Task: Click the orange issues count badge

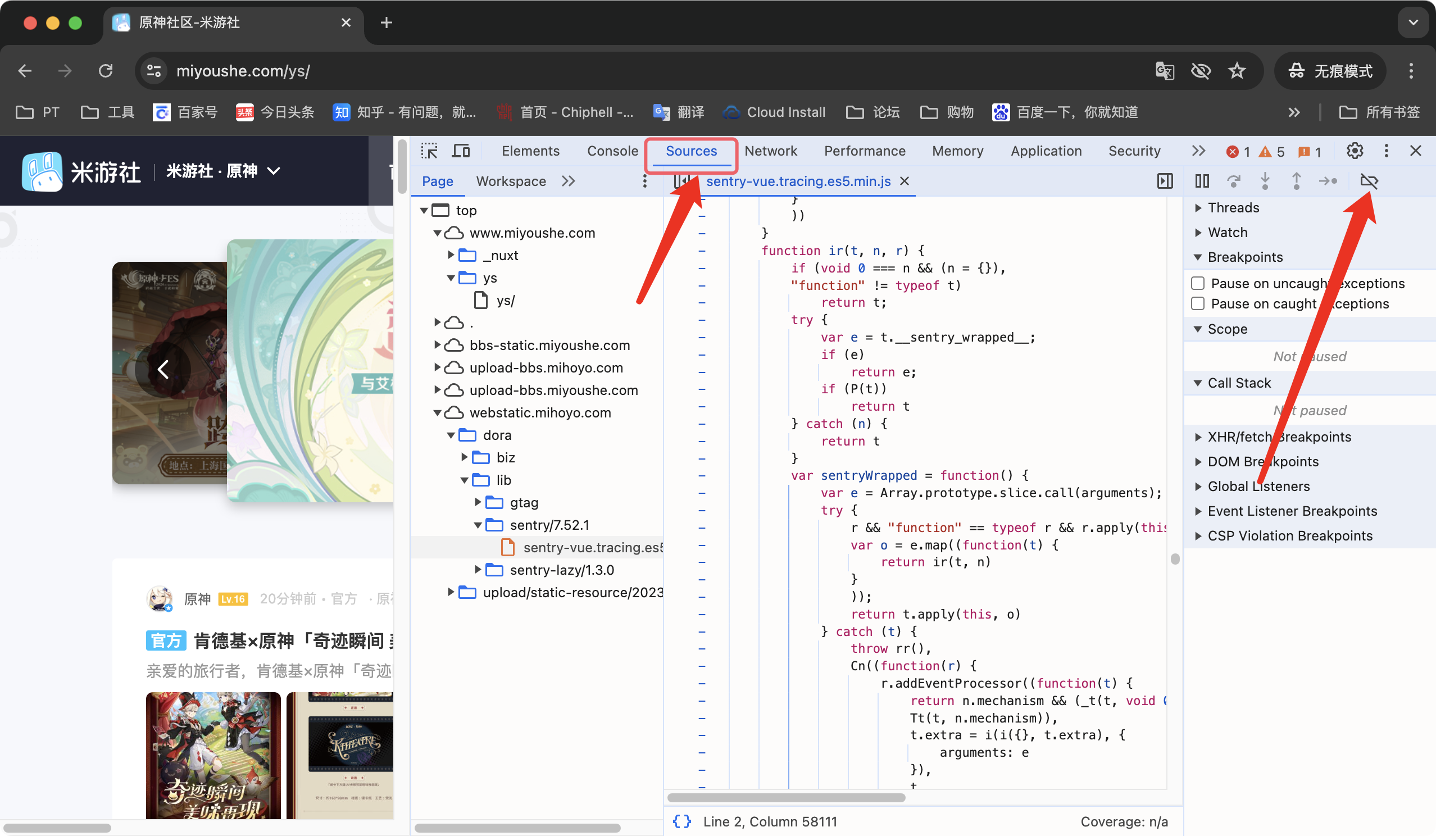Action: (1310, 152)
